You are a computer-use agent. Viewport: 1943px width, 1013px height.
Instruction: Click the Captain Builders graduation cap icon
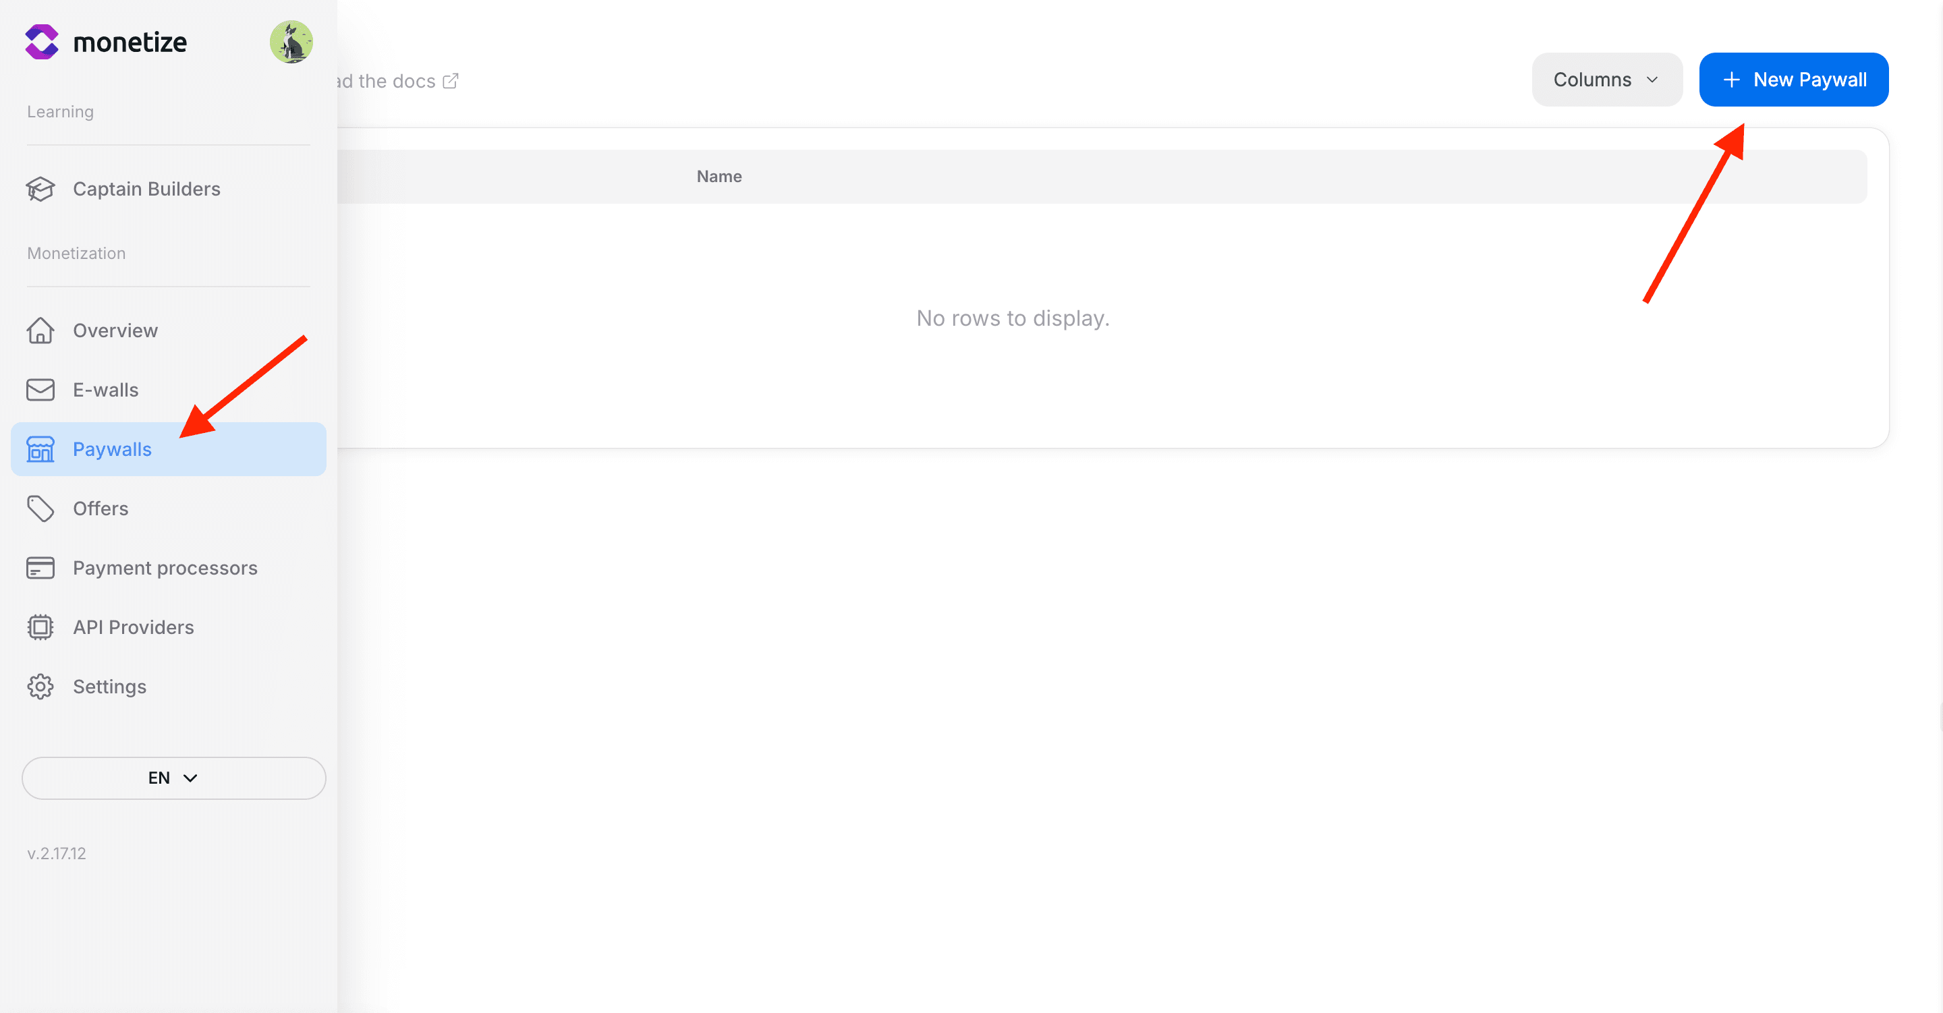(x=40, y=190)
